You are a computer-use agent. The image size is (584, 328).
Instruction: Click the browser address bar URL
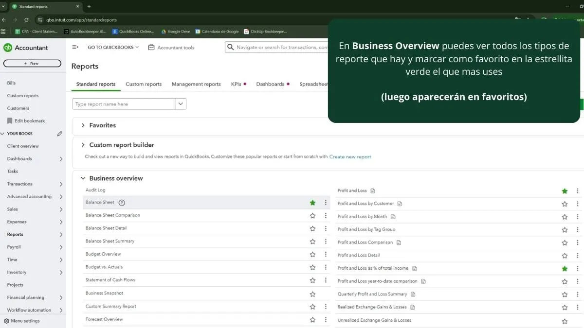81,20
